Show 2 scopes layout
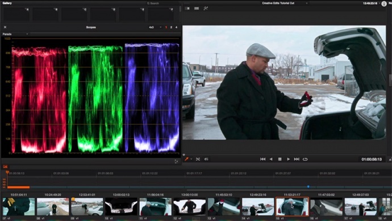Screen dimensions: 392x221 171,27
